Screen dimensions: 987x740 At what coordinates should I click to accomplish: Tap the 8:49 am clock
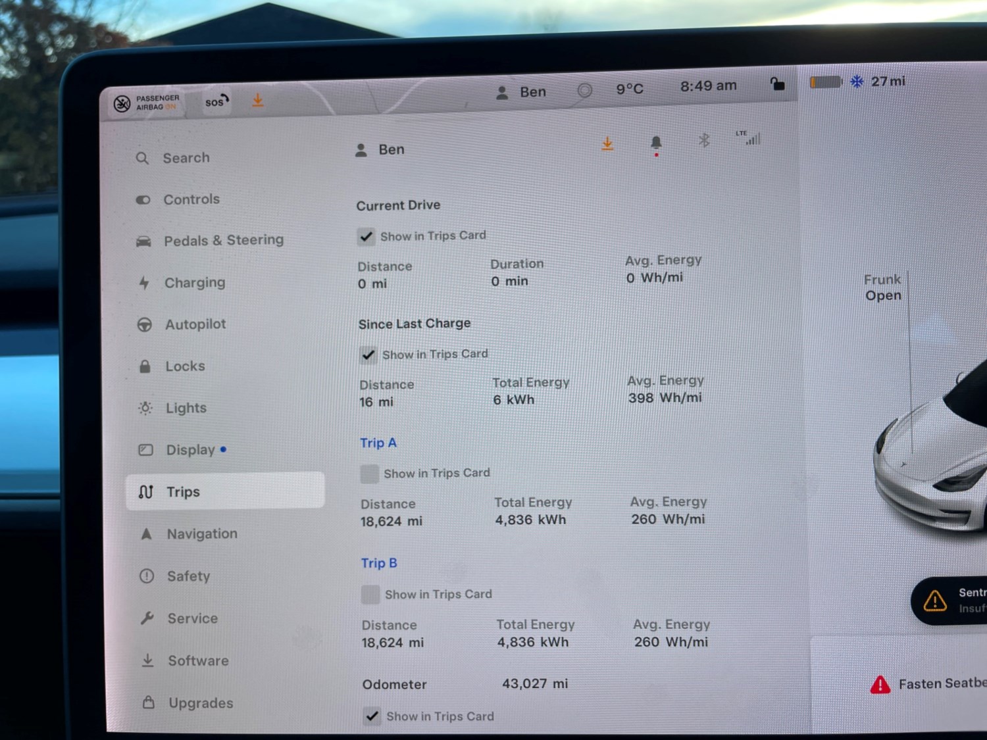click(x=709, y=86)
